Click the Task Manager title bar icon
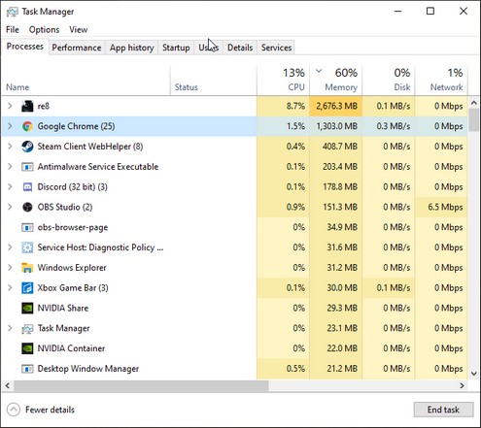Screen dimensions: 481x428 (13, 12)
